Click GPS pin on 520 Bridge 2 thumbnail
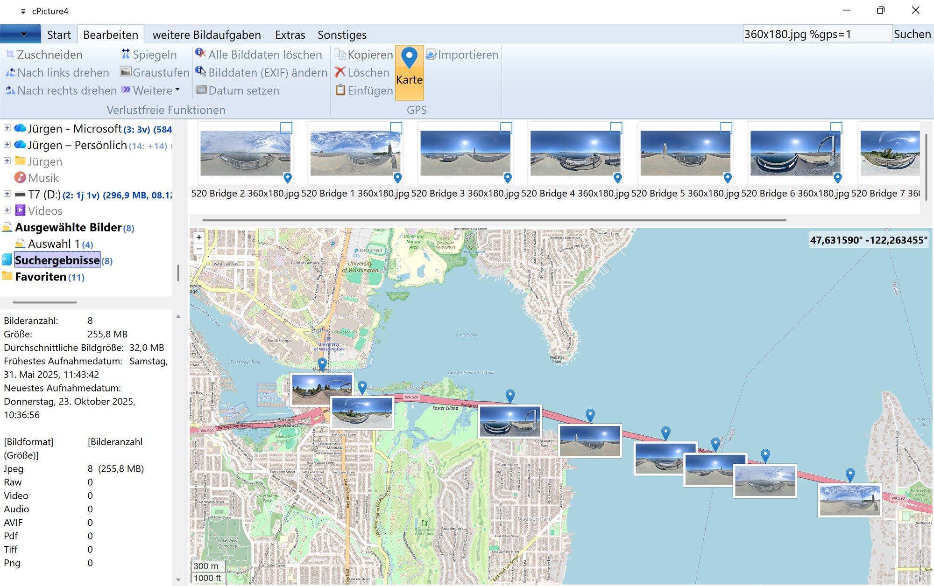This screenshot has height=586, width=934. (x=288, y=178)
